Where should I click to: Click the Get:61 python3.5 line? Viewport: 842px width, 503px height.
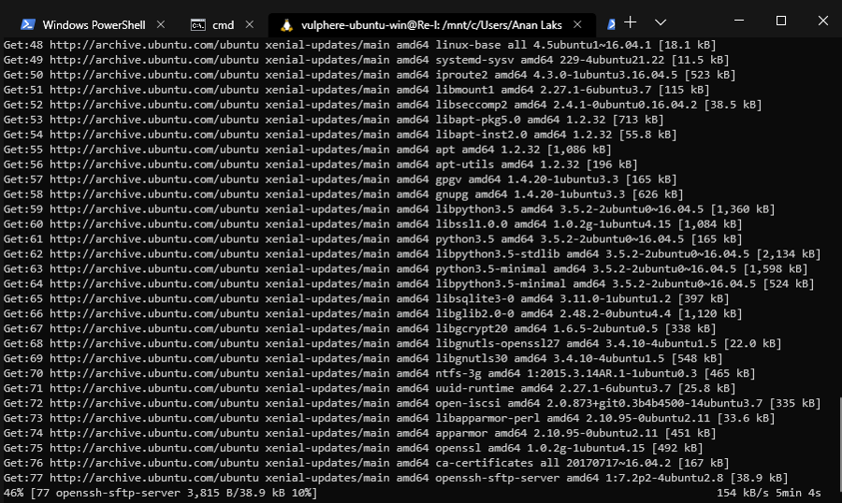(372, 239)
